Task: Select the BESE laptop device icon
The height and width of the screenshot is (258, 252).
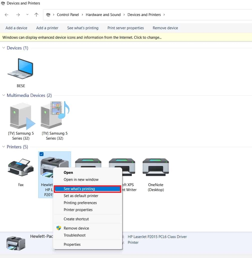Action: tap(20, 69)
